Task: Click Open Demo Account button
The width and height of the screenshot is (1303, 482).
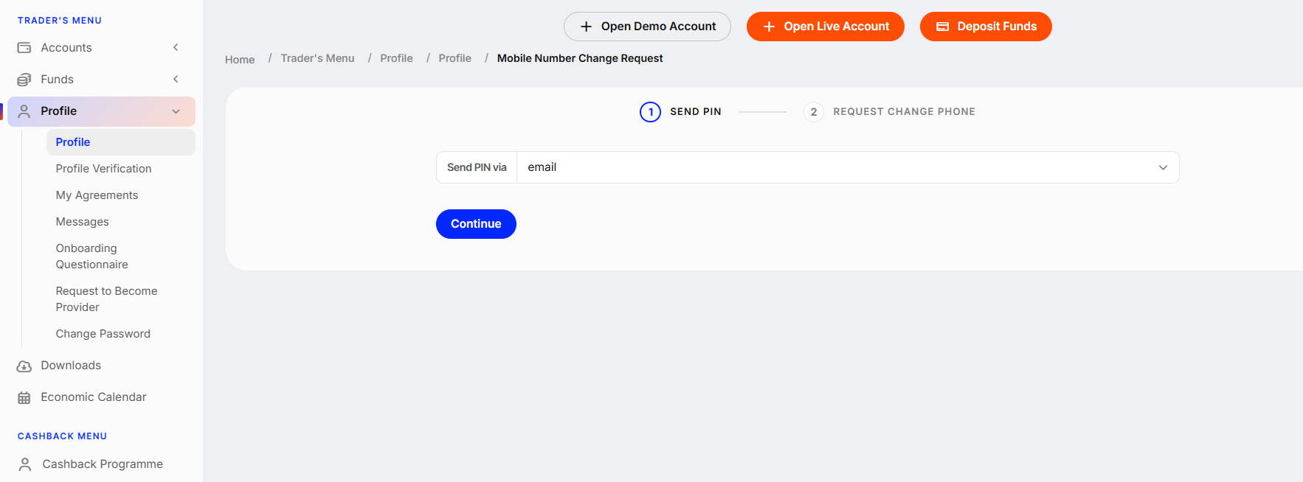Action: point(647,27)
